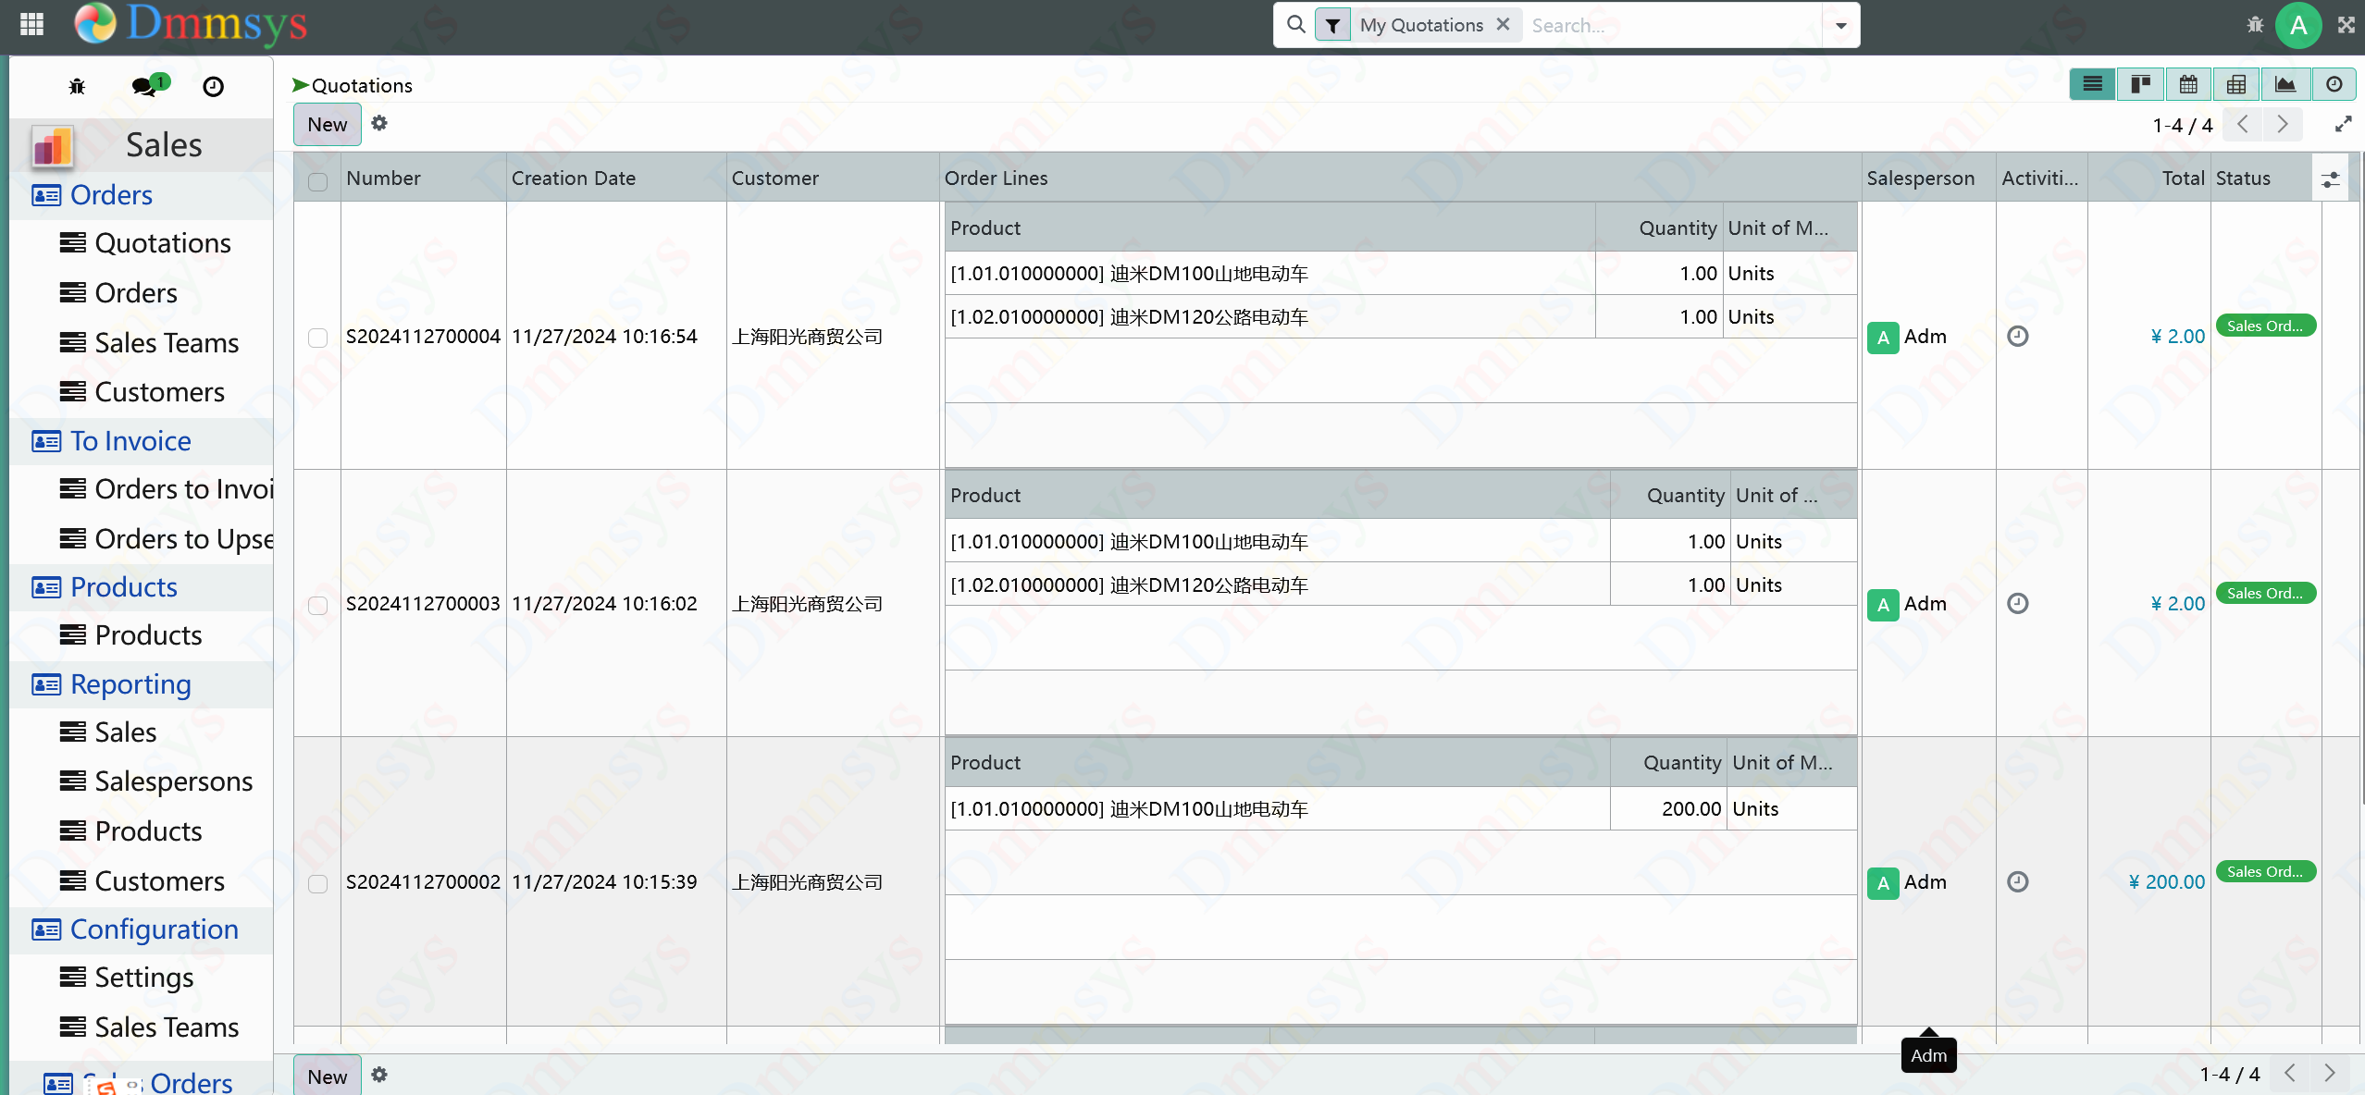Collapse the Products menu section
Image resolution: width=2365 pixels, height=1095 pixels.
(142, 587)
